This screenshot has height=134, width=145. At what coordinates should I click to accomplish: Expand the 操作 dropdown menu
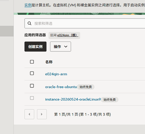click(61, 47)
